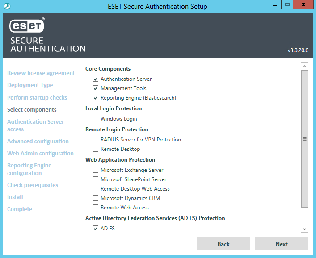This screenshot has width=316, height=258.
Task: Check RADIUS Server for VPN Protection
Action: pos(95,140)
